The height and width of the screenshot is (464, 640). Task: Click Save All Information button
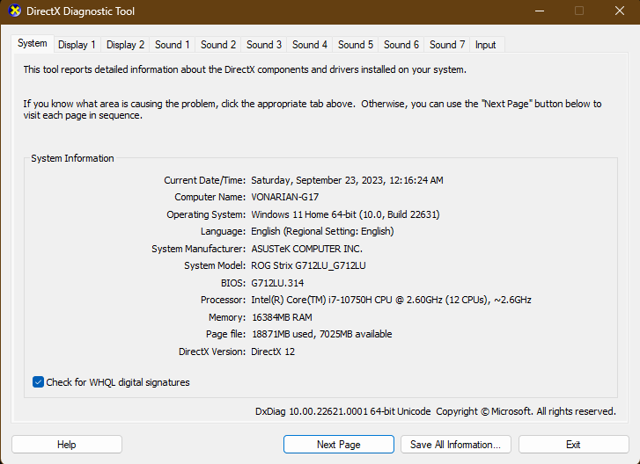click(455, 445)
